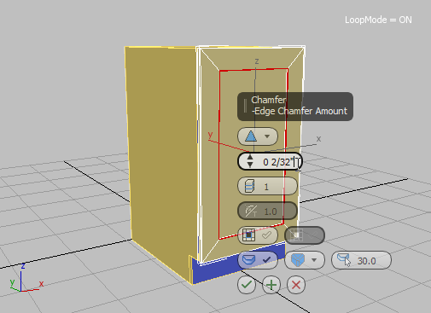Click the Chamfer caddy title grip handle
This screenshot has height=313, width=431.
(245, 106)
